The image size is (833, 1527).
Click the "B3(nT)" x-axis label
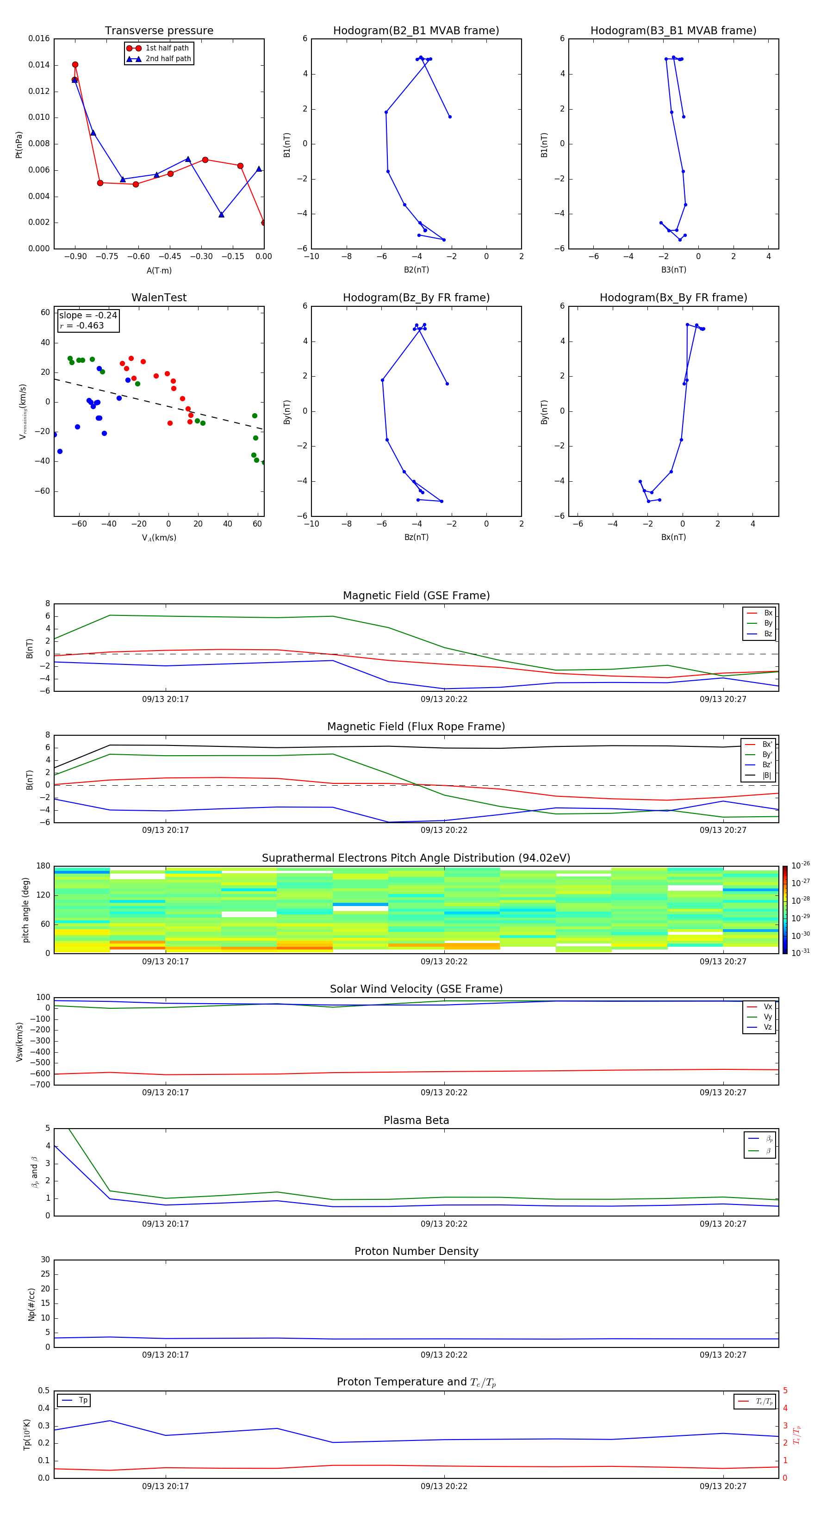point(673,270)
